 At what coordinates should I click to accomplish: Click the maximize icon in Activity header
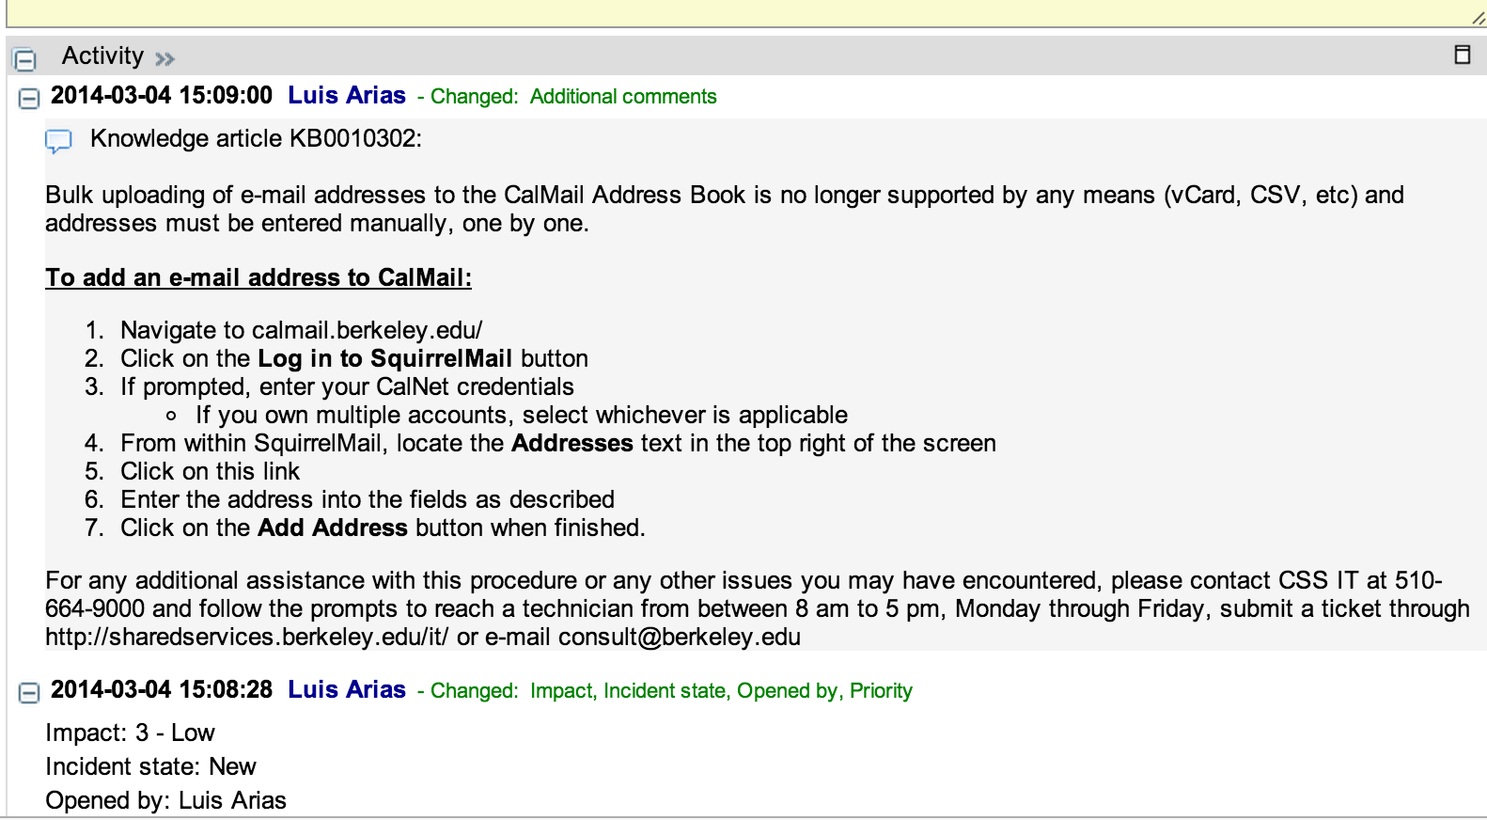tap(1462, 55)
